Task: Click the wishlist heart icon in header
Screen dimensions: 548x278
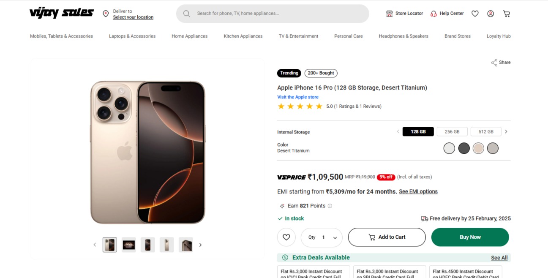Action: click(x=475, y=14)
